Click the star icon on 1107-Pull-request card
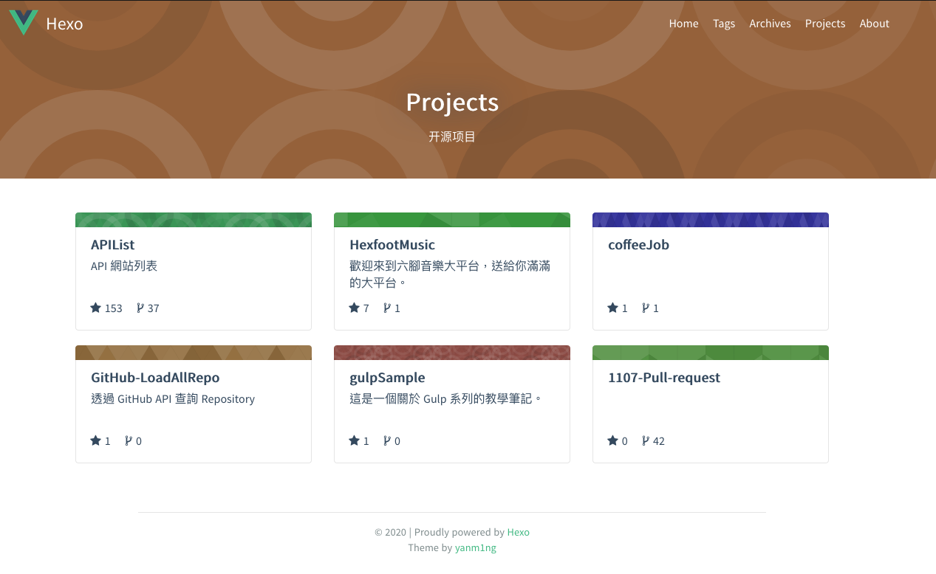Viewport: 936px width, 574px height. coord(612,440)
